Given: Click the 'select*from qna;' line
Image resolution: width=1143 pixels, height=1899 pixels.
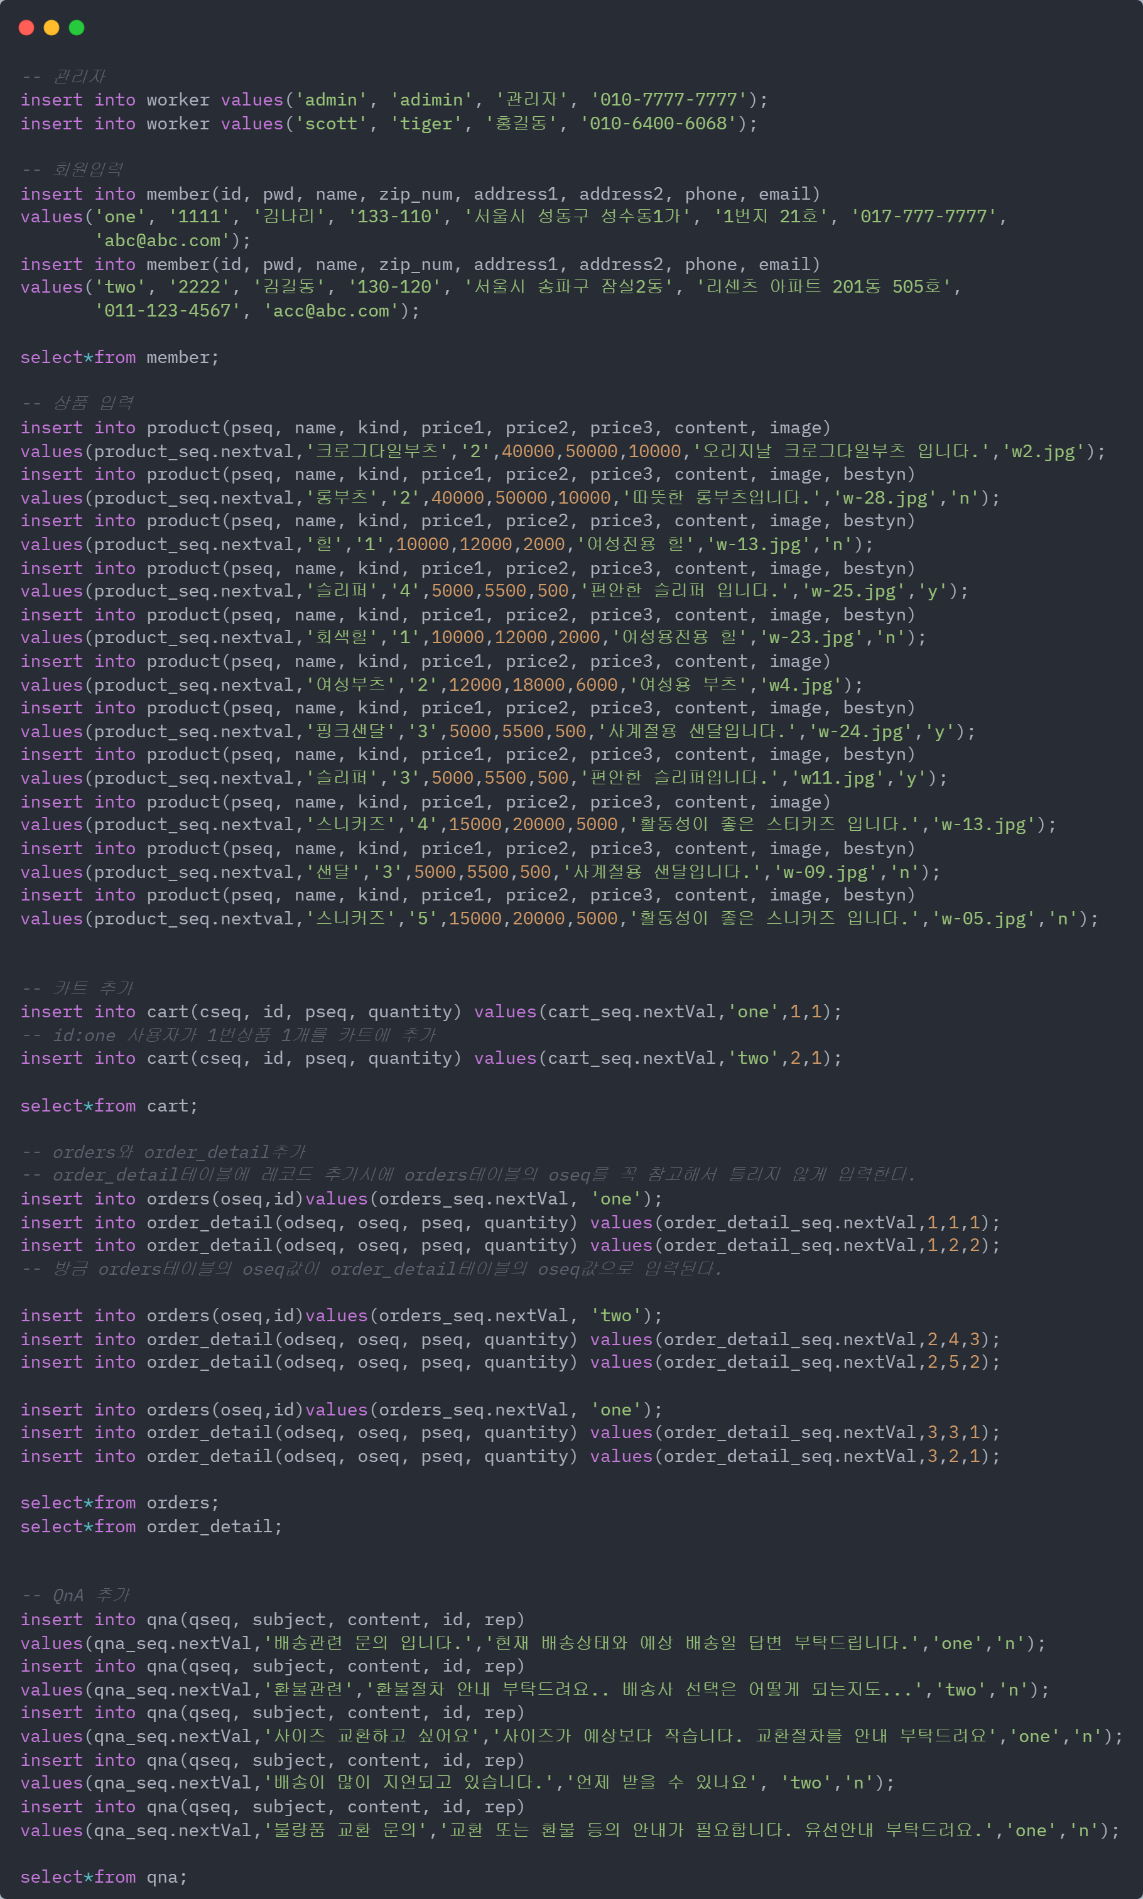Looking at the screenshot, I should [x=104, y=1876].
